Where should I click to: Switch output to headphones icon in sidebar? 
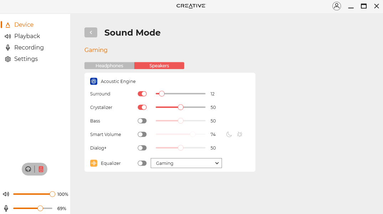pyautogui.click(x=28, y=169)
